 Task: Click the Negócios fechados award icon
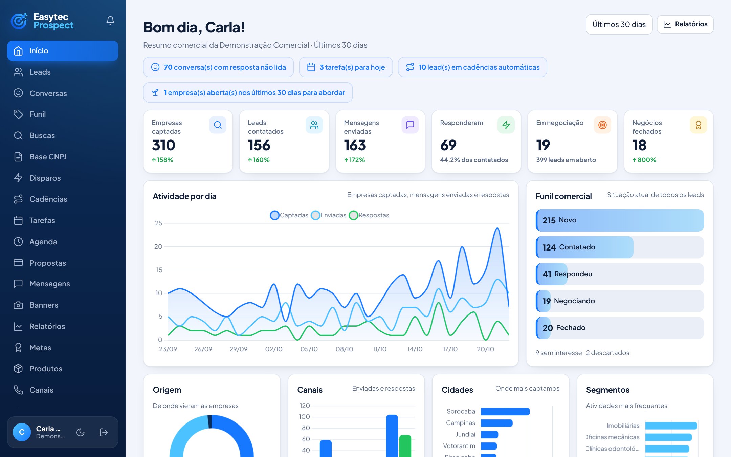tap(698, 125)
